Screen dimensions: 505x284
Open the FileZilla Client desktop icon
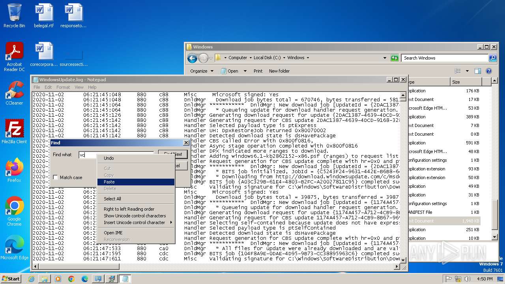(14, 132)
